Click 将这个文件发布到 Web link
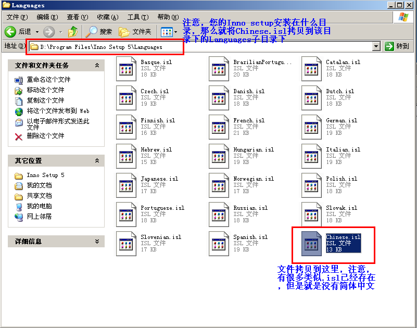Screen dimensions: 417x328 click(58, 111)
